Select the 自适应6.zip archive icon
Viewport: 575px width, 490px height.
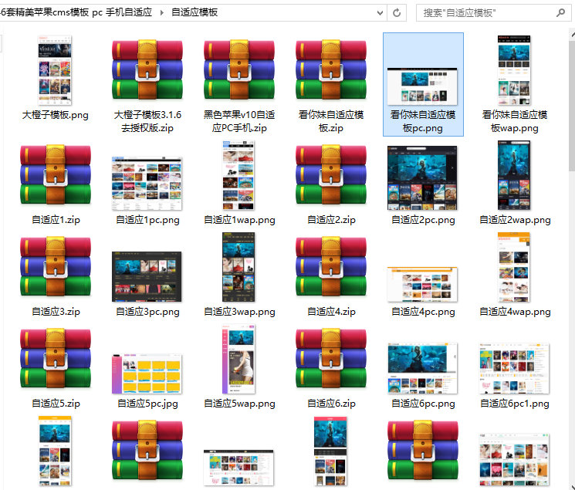[331, 358]
